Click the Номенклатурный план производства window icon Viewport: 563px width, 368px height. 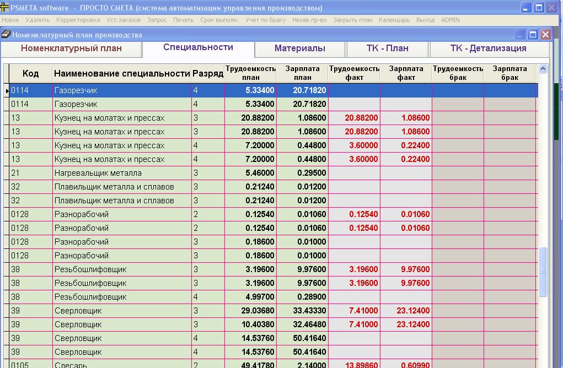click(x=6, y=35)
